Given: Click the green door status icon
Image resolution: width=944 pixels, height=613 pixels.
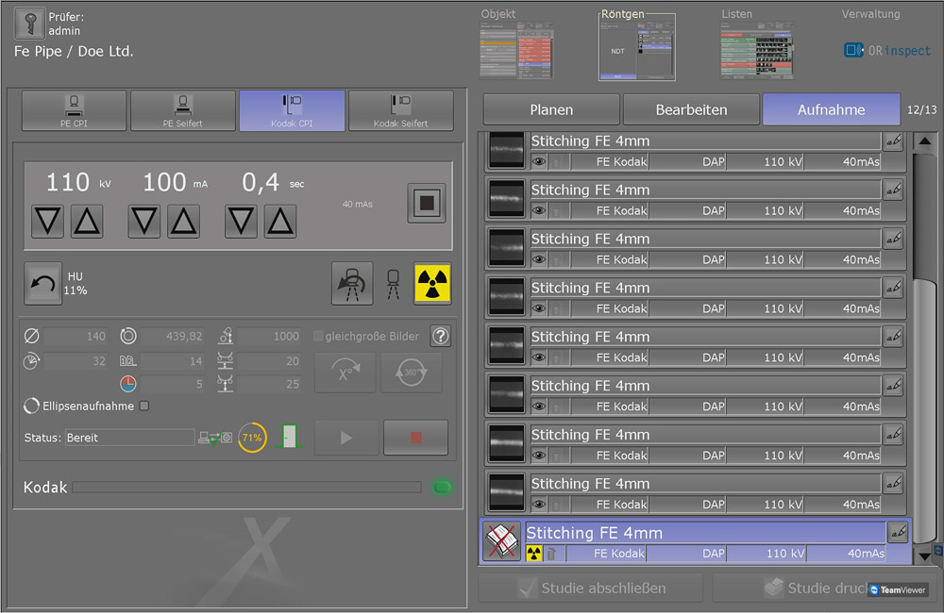Looking at the screenshot, I should [x=289, y=436].
